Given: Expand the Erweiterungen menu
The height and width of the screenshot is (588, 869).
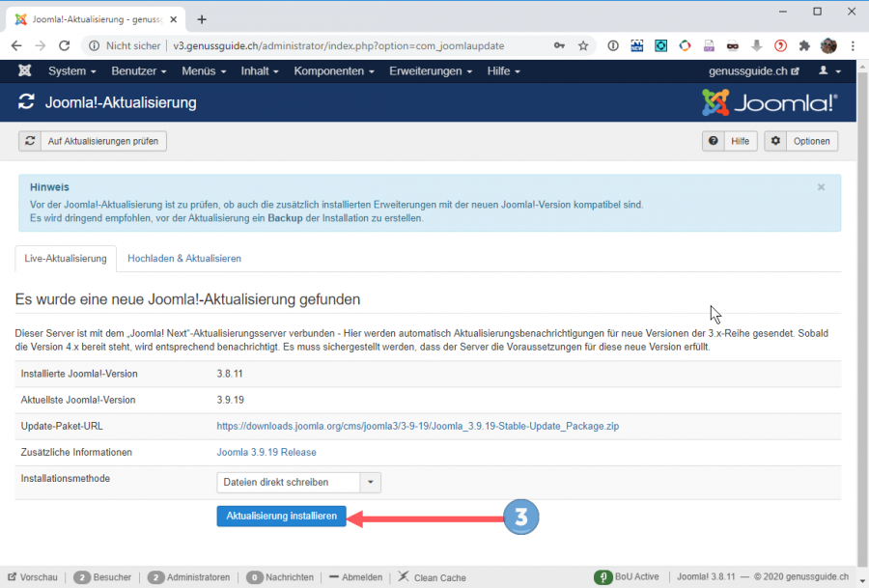Looking at the screenshot, I should pyautogui.click(x=431, y=70).
